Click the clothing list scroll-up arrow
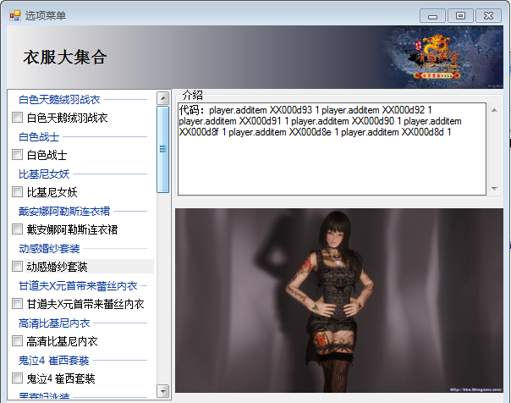Viewport: 511px width, 403px height. coord(163,98)
